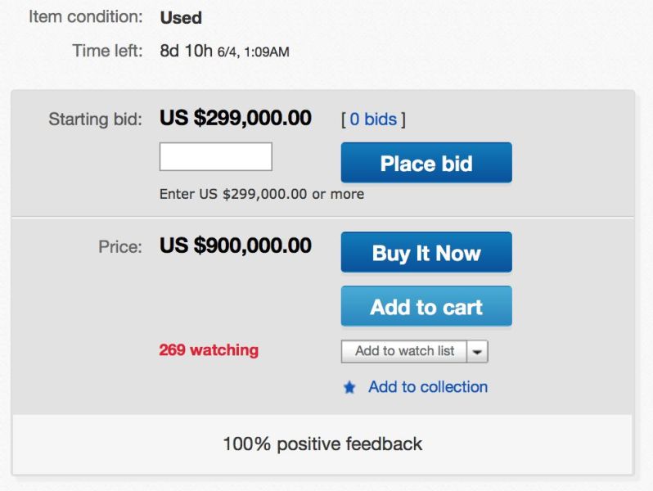Click the 8d 10h time left value

(x=187, y=51)
